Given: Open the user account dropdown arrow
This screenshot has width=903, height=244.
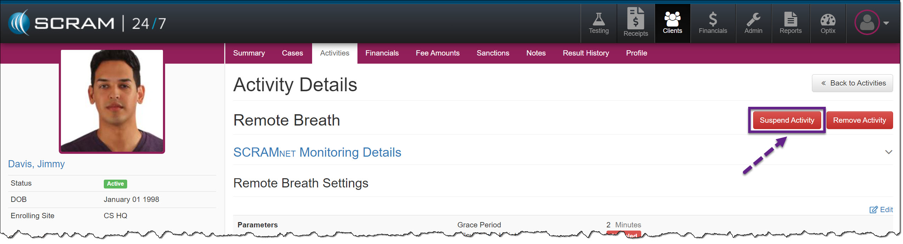Looking at the screenshot, I should coord(886,23).
